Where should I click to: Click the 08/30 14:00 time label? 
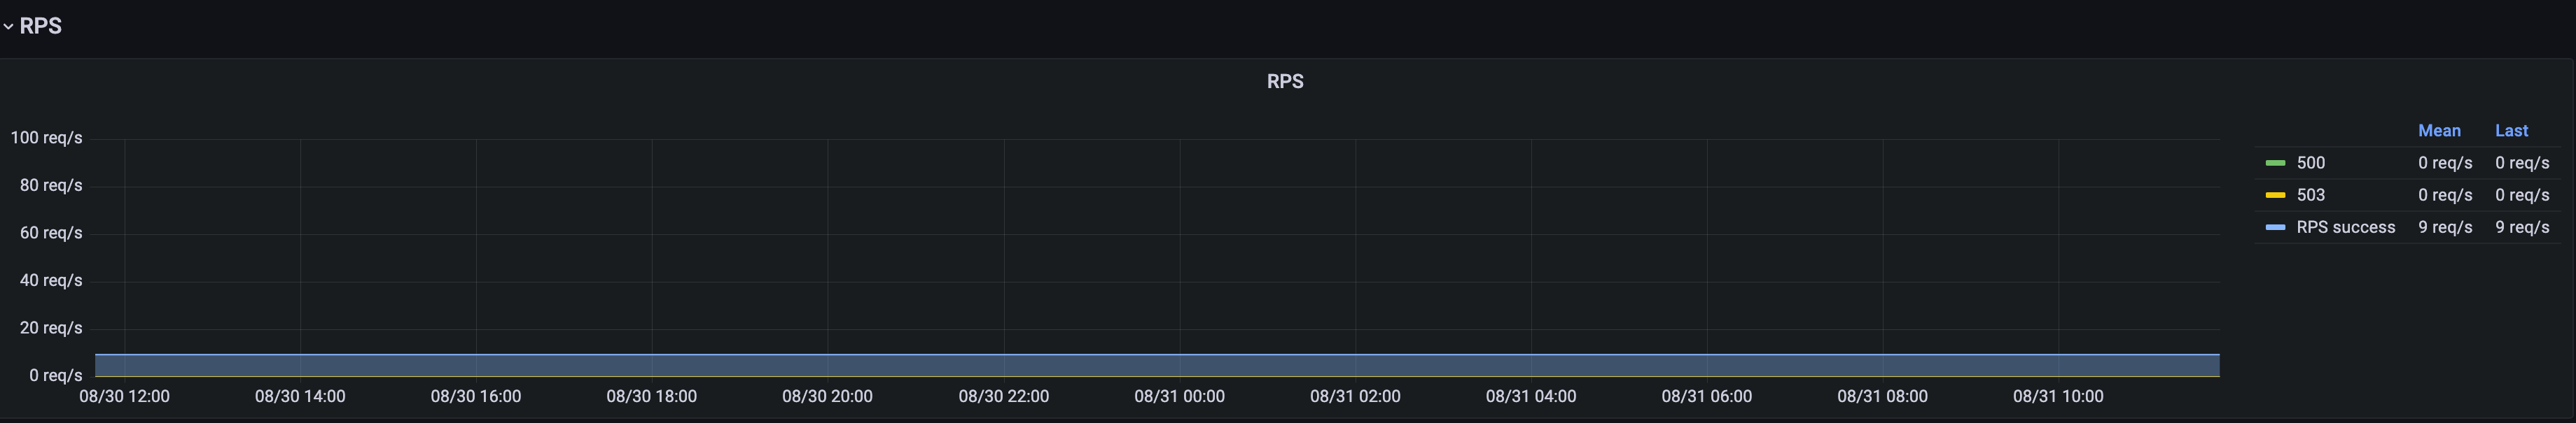[300, 396]
